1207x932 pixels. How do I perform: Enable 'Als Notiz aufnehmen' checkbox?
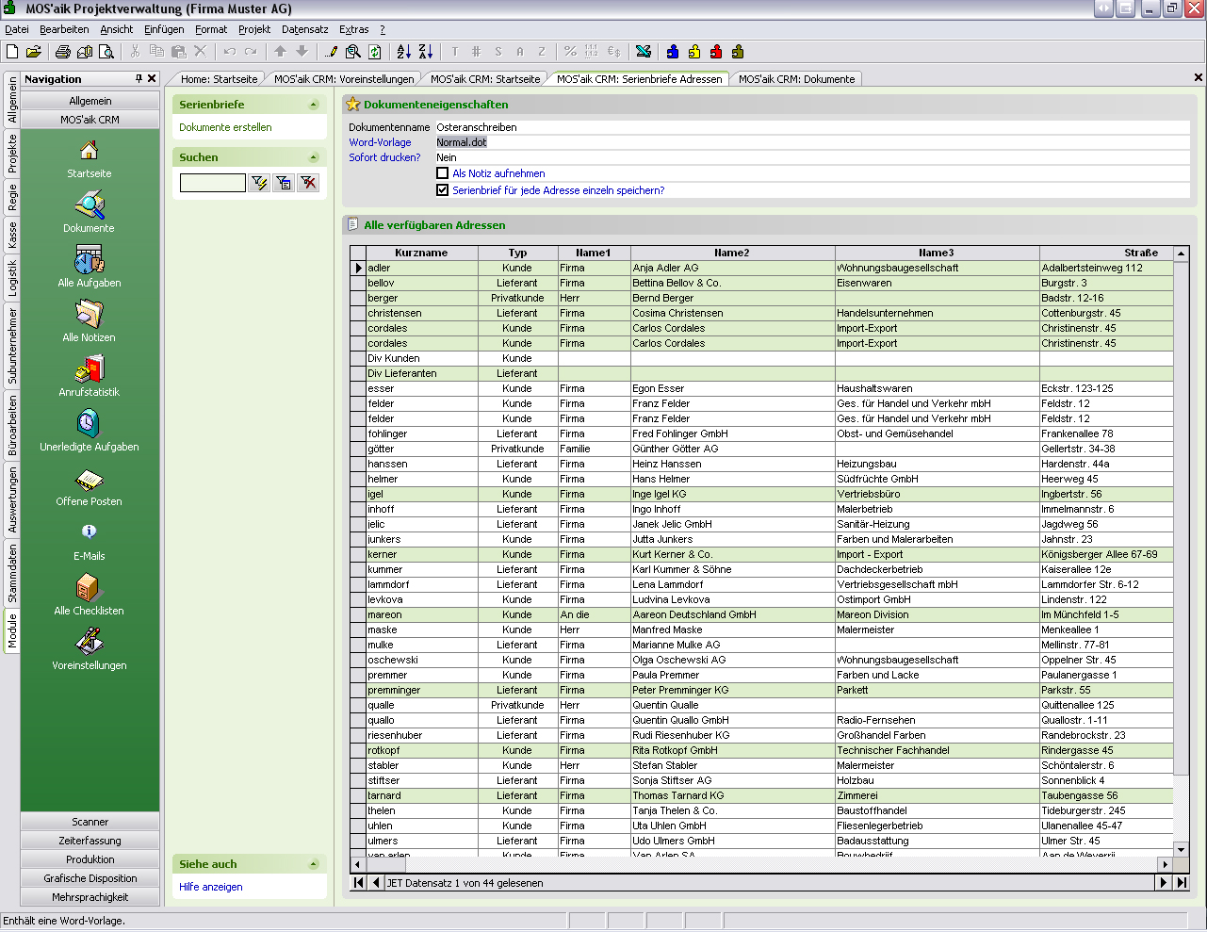pyautogui.click(x=443, y=173)
